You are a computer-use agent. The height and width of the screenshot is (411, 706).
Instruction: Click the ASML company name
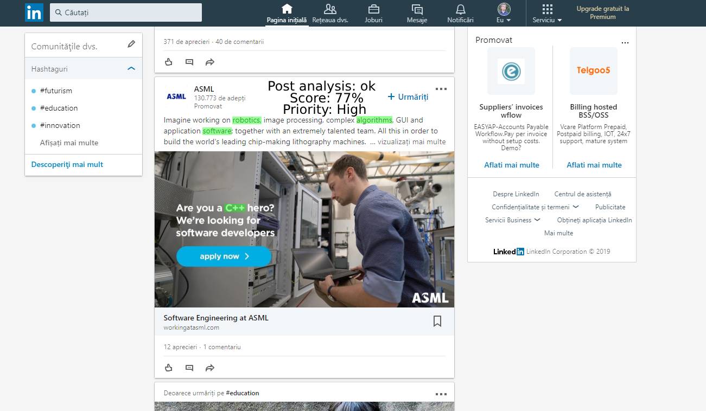click(204, 89)
